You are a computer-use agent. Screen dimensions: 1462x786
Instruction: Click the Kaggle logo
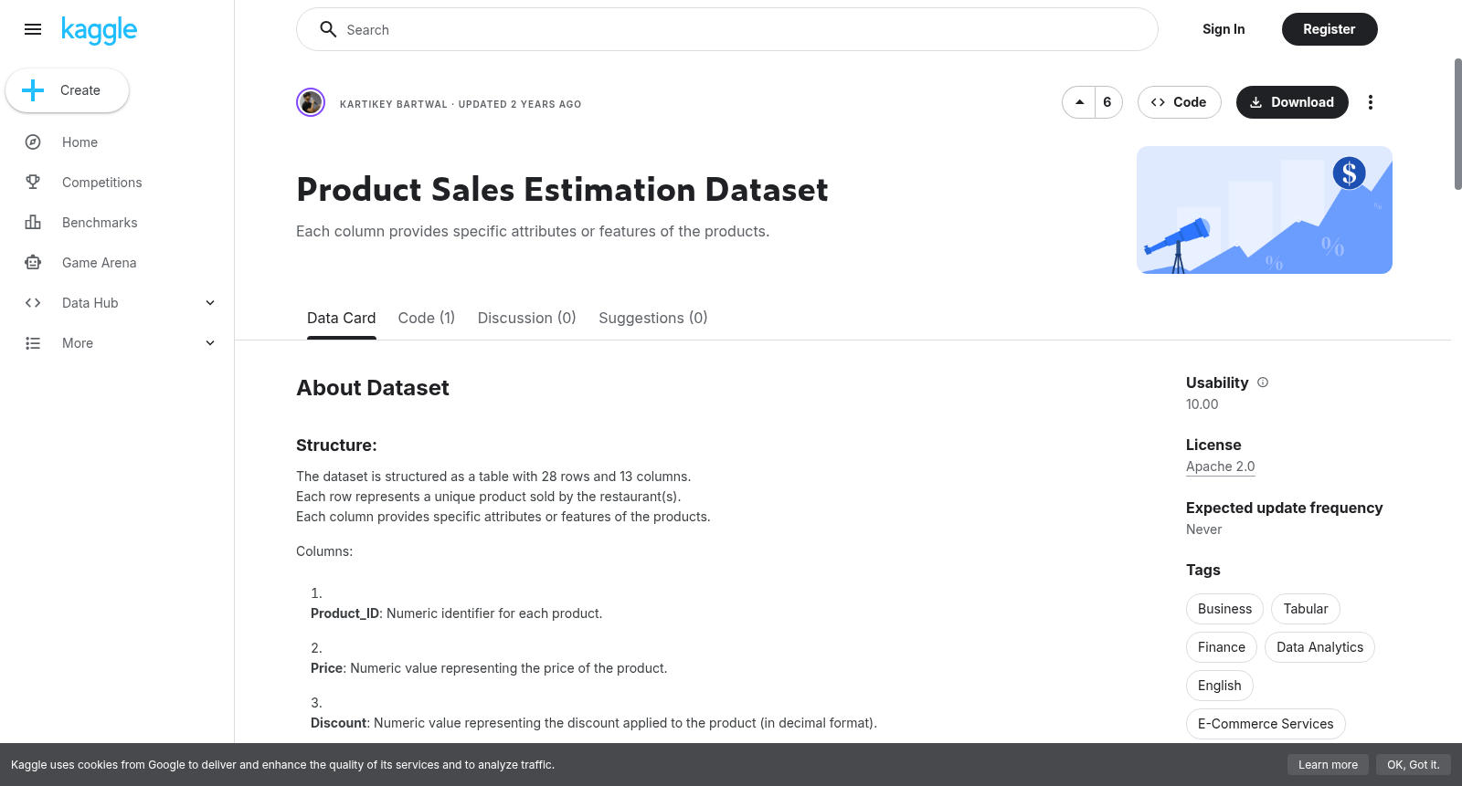pos(99,30)
